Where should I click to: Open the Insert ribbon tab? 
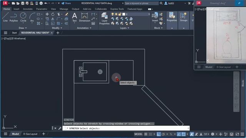click(x=16, y=9)
